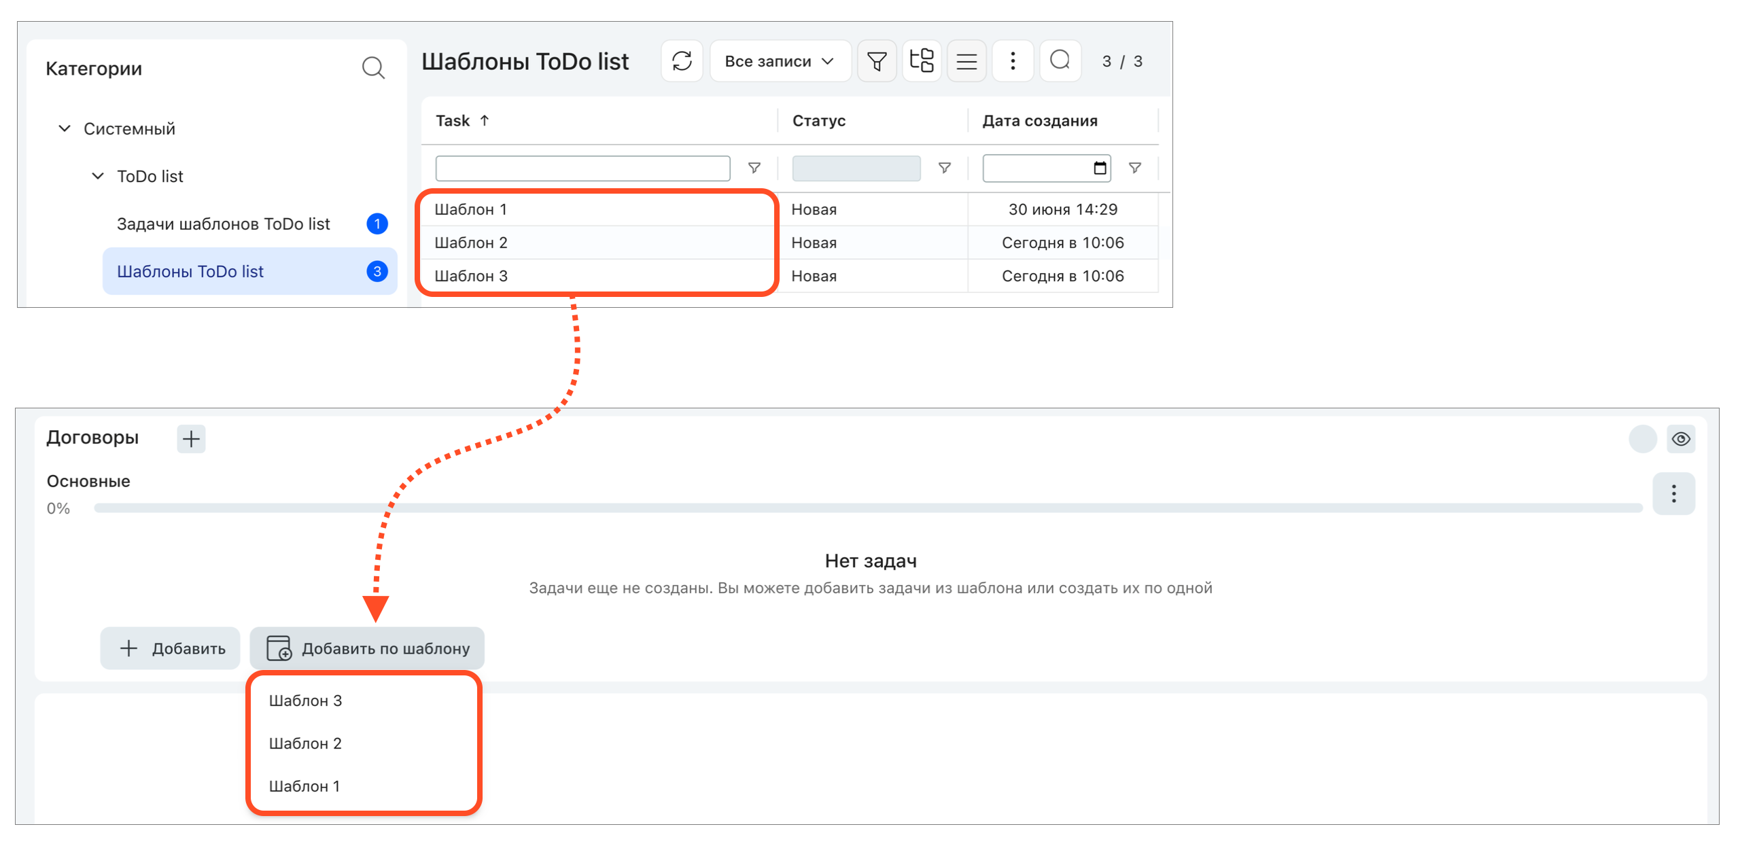The height and width of the screenshot is (848, 1740).
Task: Click the Статус column filter funnel
Action: [944, 168]
